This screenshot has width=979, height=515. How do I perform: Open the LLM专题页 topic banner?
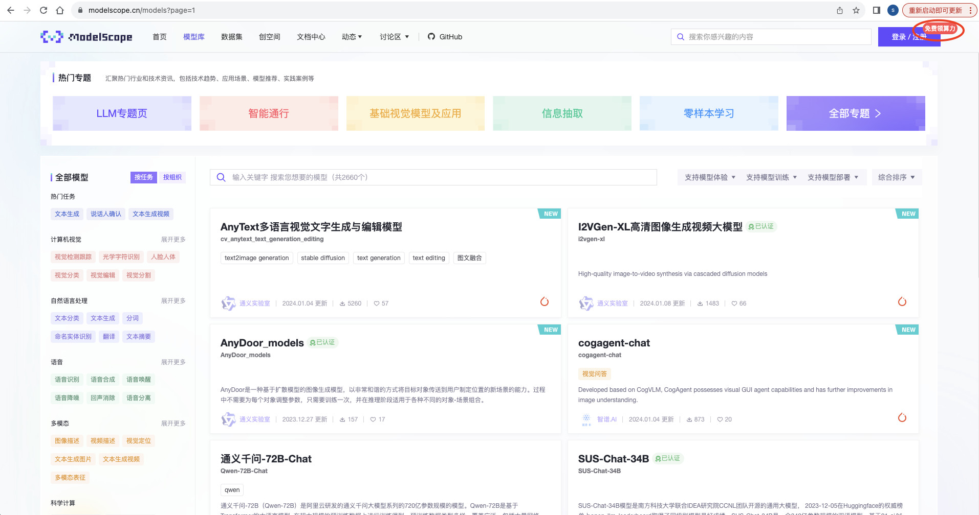click(122, 113)
